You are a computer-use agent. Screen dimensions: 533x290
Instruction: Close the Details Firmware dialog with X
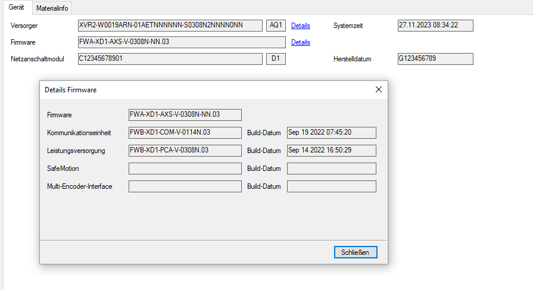tap(378, 89)
